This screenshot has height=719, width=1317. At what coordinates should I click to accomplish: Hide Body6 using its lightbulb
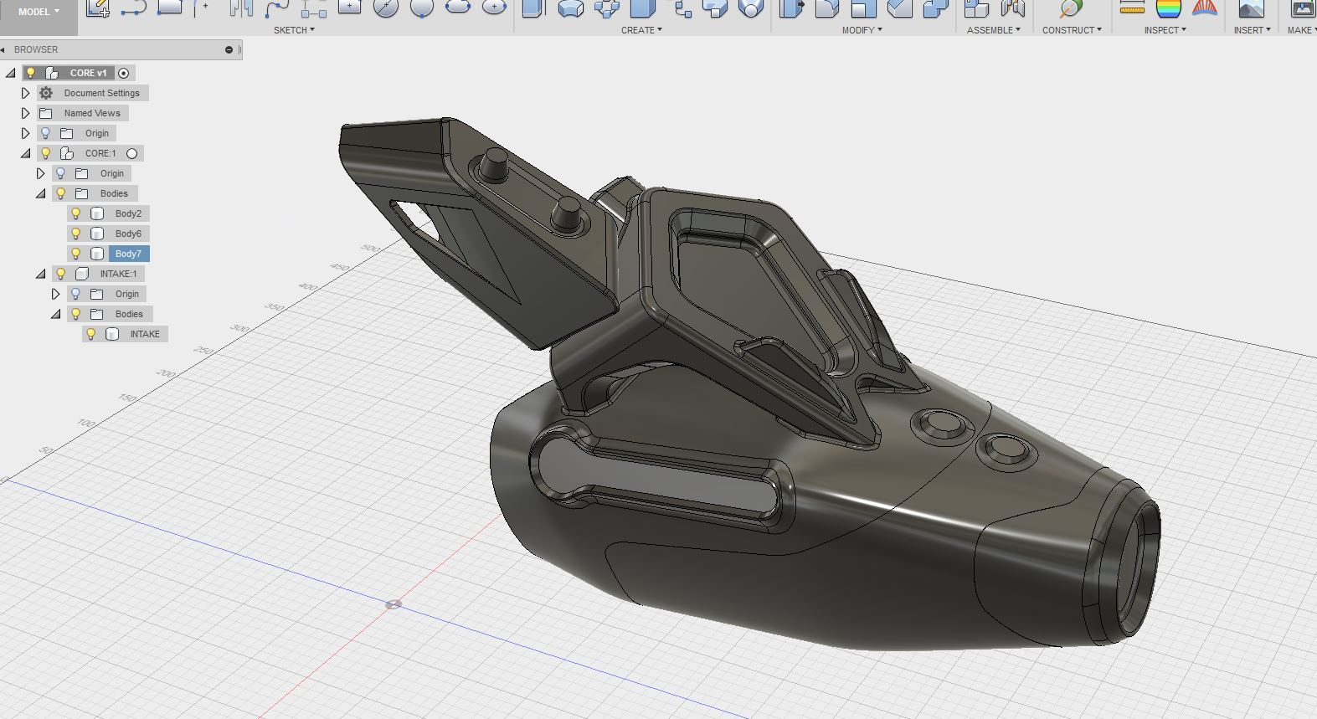76,234
